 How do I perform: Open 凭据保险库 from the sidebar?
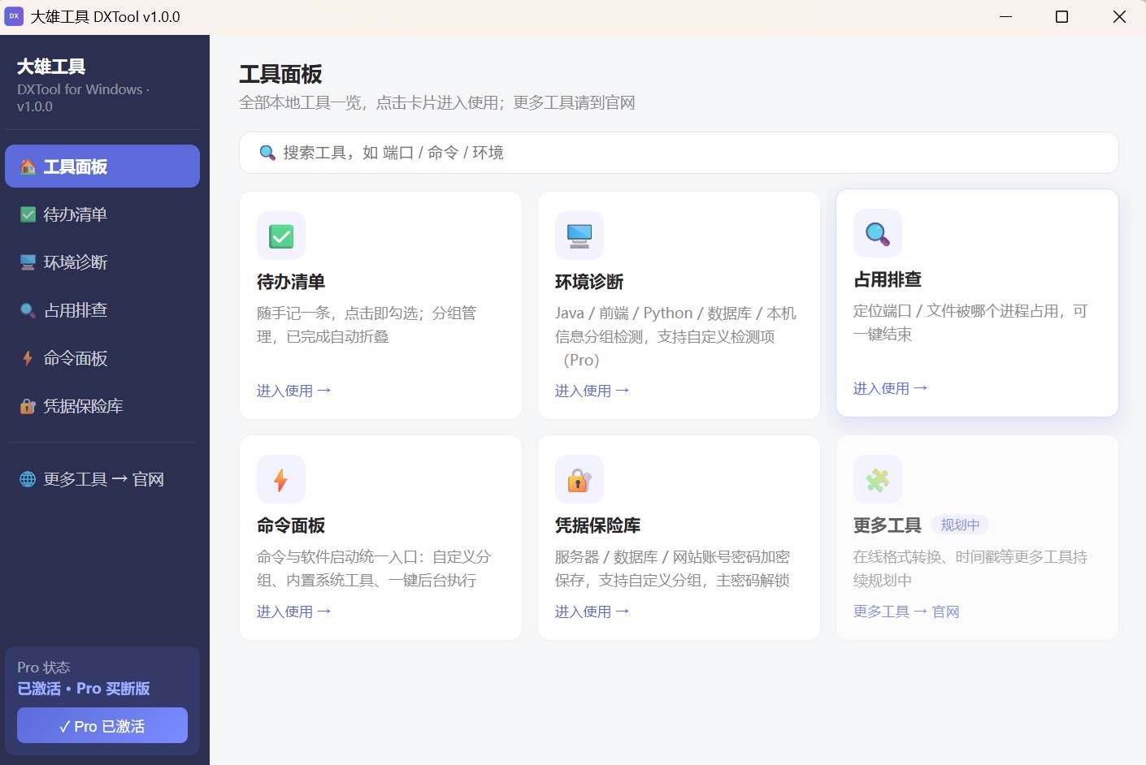(x=102, y=406)
